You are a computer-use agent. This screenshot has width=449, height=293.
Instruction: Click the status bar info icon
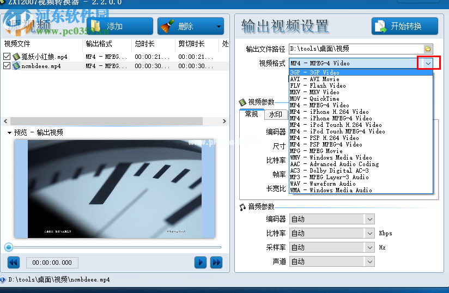tap(3, 279)
